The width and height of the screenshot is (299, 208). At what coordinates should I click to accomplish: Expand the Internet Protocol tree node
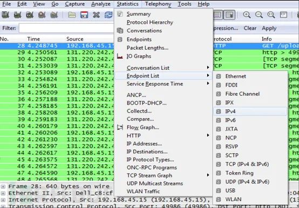click(x=3, y=200)
